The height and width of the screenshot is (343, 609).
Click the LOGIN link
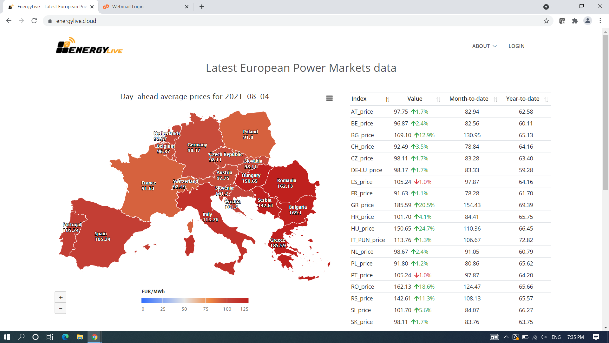pyautogui.click(x=516, y=46)
